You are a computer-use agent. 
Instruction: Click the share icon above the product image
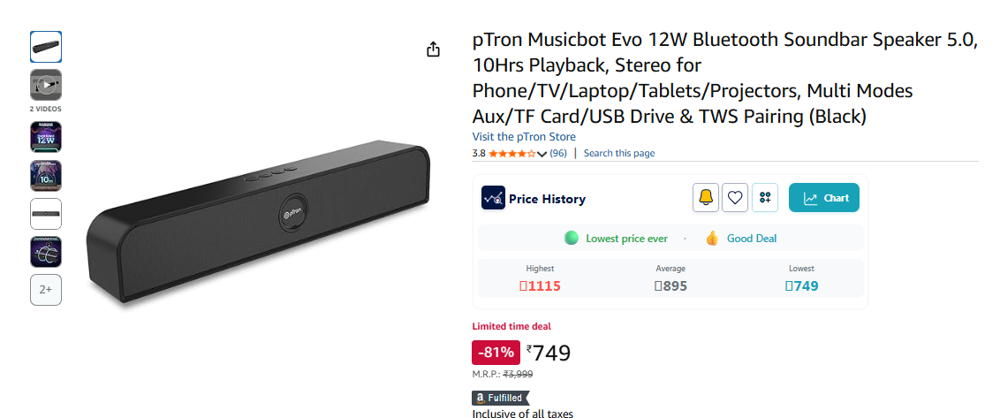pos(433,49)
